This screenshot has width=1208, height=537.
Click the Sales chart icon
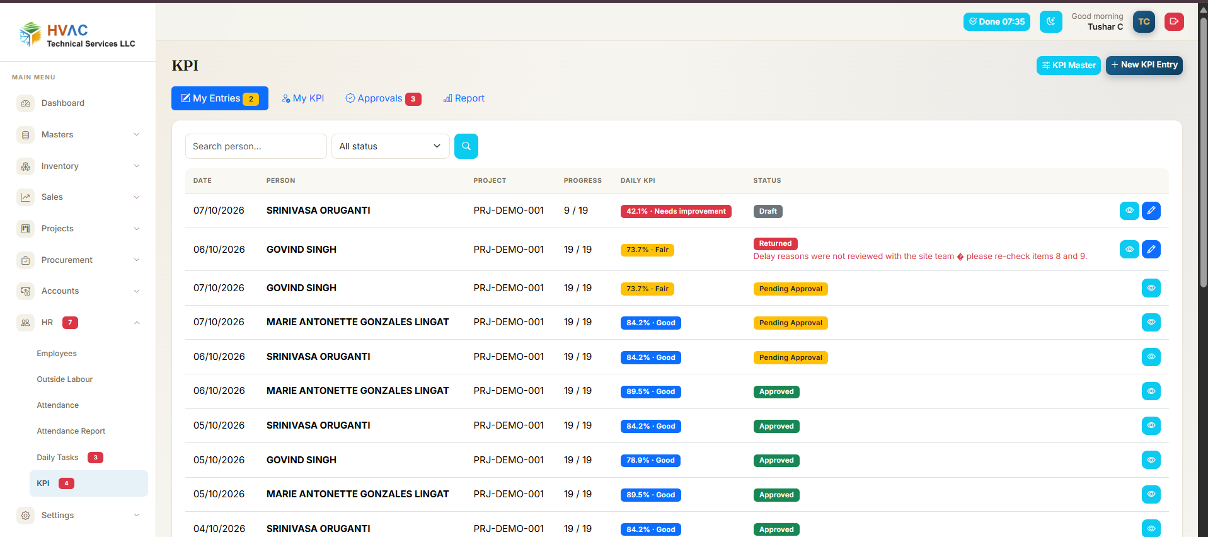(x=25, y=197)
